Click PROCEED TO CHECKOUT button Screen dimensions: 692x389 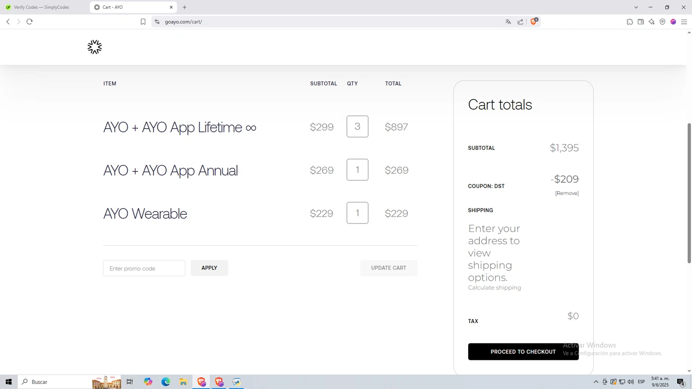coord(523,352)
